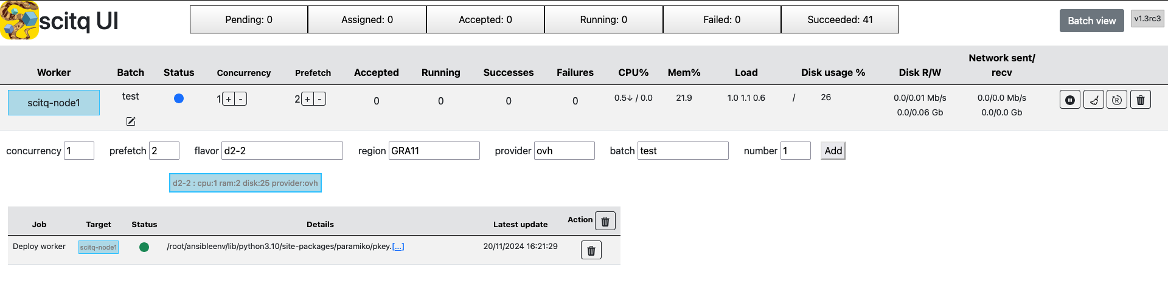Click the region input field with GRA11
The image size is (1168, 283).
(x=434, y=151)
